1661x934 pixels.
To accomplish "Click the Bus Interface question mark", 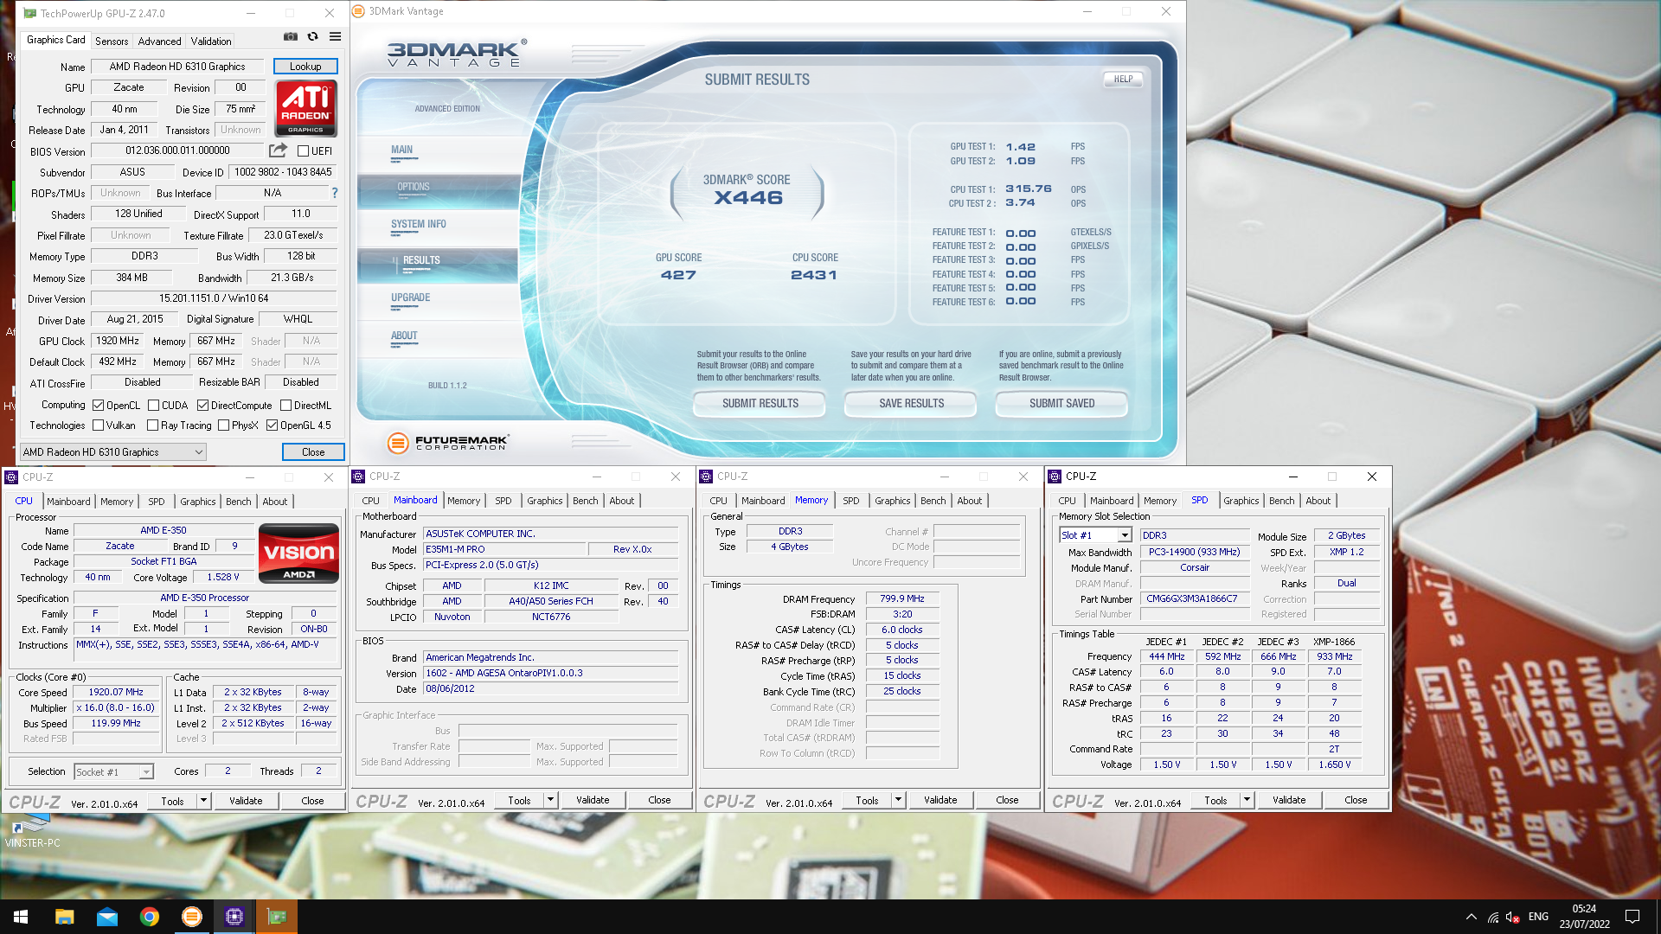I will (x=335, y=193).
